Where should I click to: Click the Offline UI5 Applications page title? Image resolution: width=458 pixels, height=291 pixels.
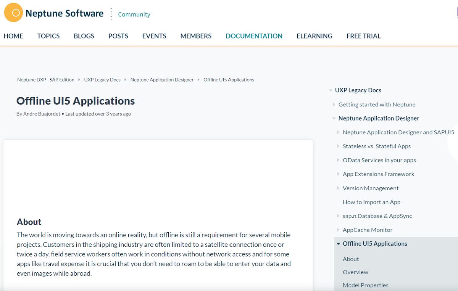[76, 101]
